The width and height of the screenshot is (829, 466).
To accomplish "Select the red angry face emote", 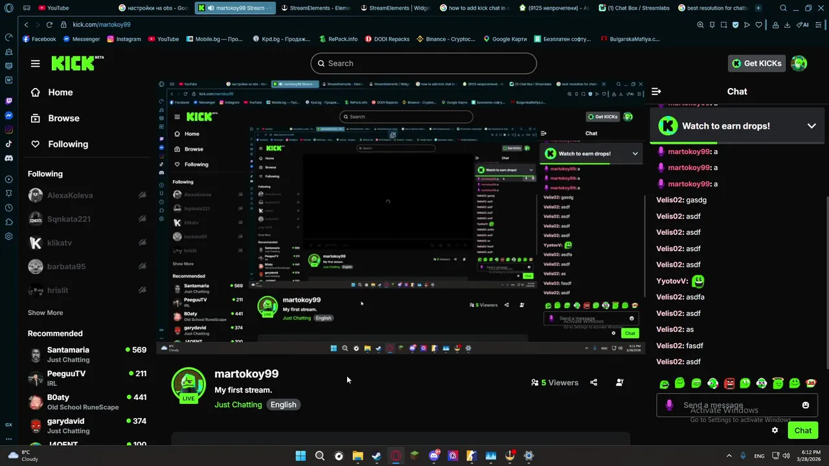I will [x=729, y=383].
